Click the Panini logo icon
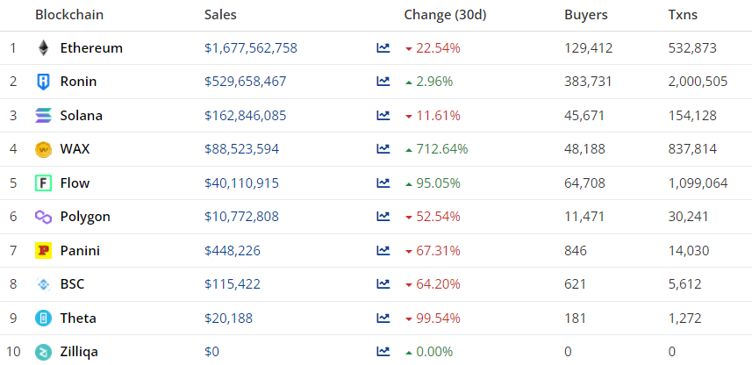This screenshot has height=365, width=752. pyautogui.click(x=43, y=251)
